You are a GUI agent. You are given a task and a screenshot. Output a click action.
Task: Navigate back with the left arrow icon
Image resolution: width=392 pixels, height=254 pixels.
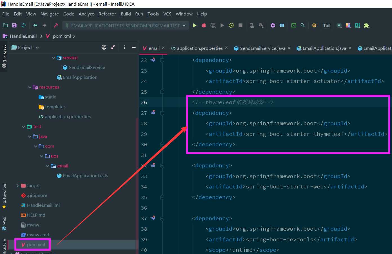35,25
